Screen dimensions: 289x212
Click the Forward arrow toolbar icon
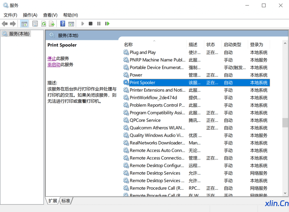click(13, 24)
